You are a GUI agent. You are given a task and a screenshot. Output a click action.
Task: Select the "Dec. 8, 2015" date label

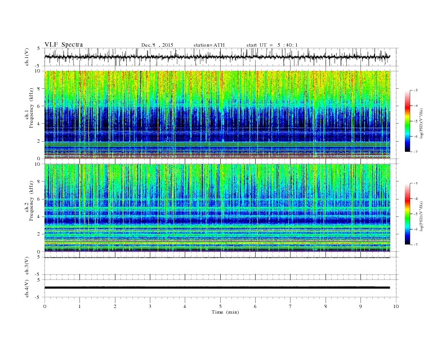coord(157,45)
